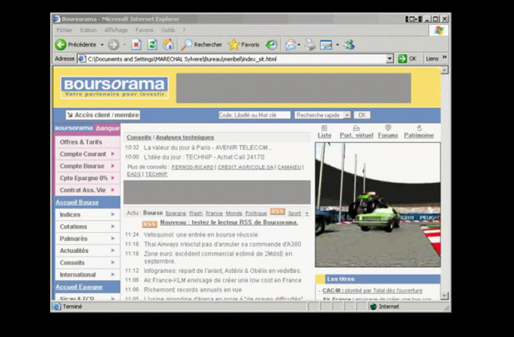Open the History icon in the toolbar

(x=271, y=44)
